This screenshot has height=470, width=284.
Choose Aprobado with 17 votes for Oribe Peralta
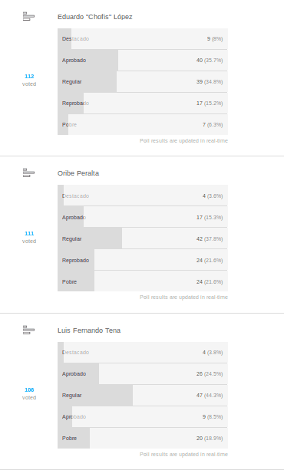143,217
